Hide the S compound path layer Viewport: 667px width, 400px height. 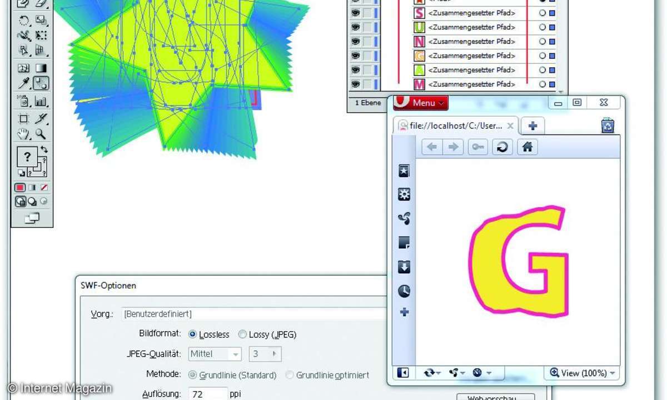355,13
